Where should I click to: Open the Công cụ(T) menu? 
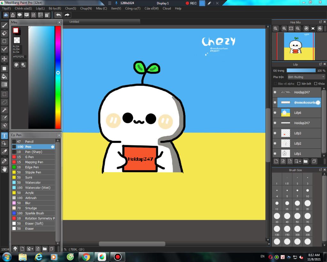coord(133,8)
